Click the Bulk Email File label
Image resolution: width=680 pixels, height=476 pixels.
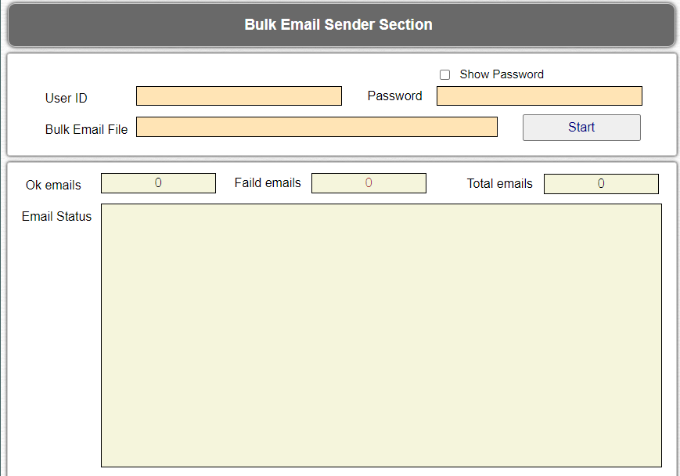click(86, 129)
